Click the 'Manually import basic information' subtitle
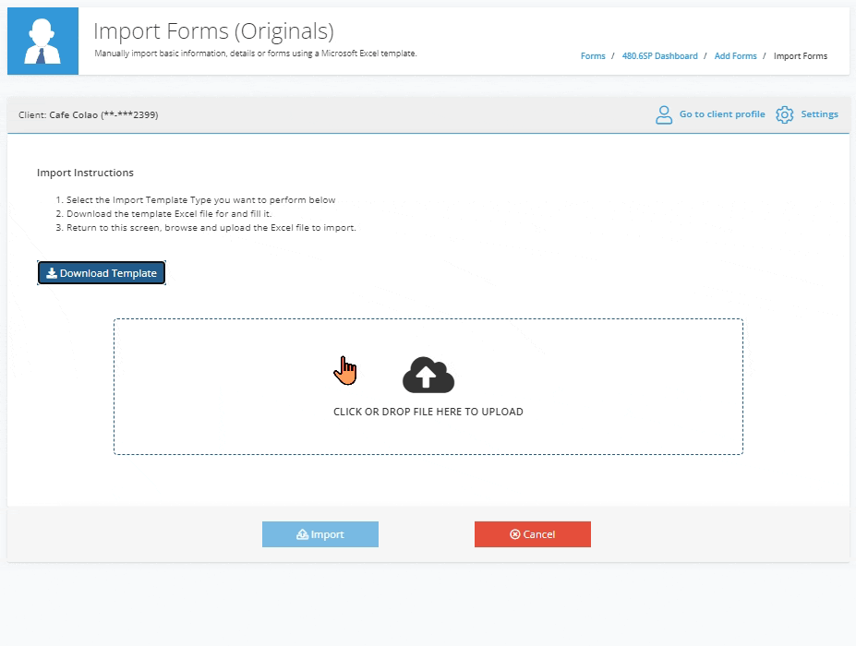This screenshot has width=856, height=646. point(256,54)
